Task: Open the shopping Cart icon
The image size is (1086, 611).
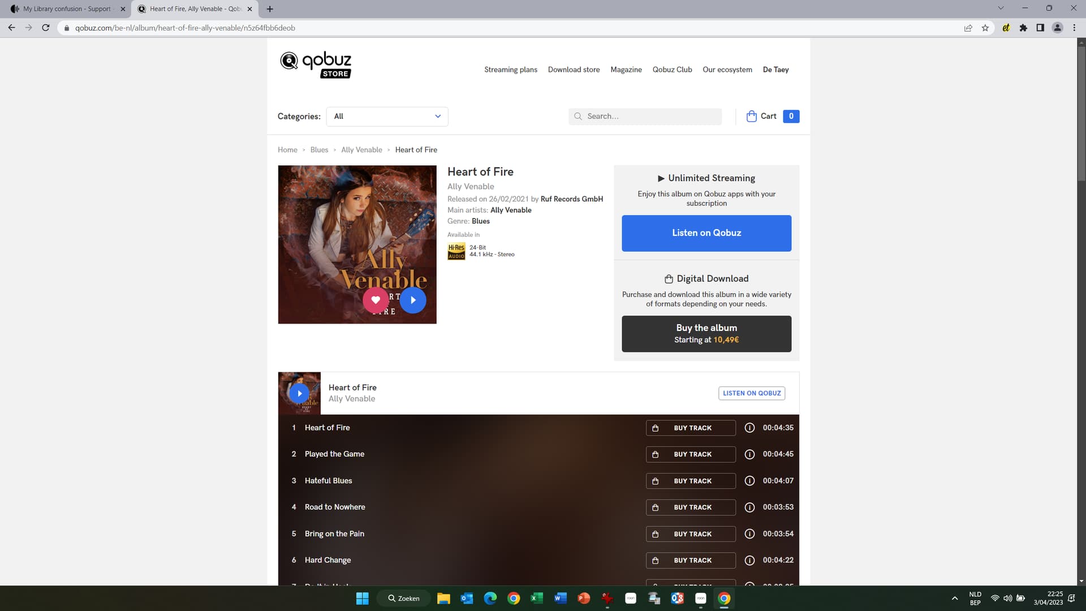Action: pos(751,116)
